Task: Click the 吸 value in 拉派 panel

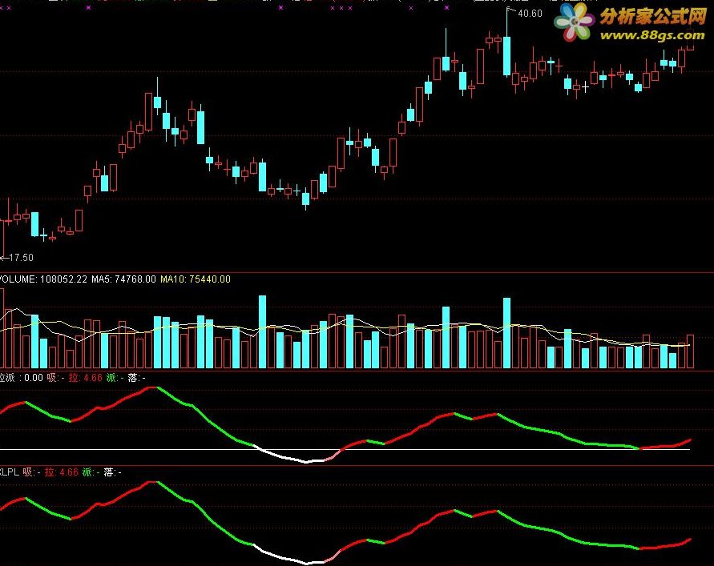Action: tap(55, 378)
